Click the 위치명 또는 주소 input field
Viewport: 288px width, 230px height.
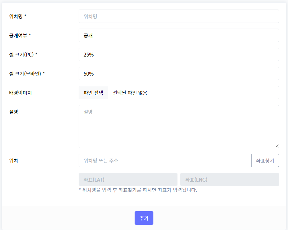(x=165, y=160)
